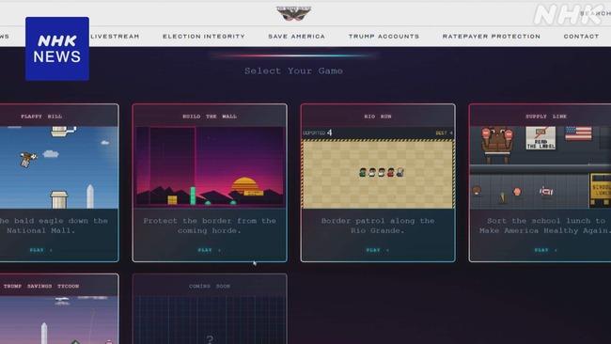
Task: Play the Flappy Bill game
Action: (x=40, y=250)
